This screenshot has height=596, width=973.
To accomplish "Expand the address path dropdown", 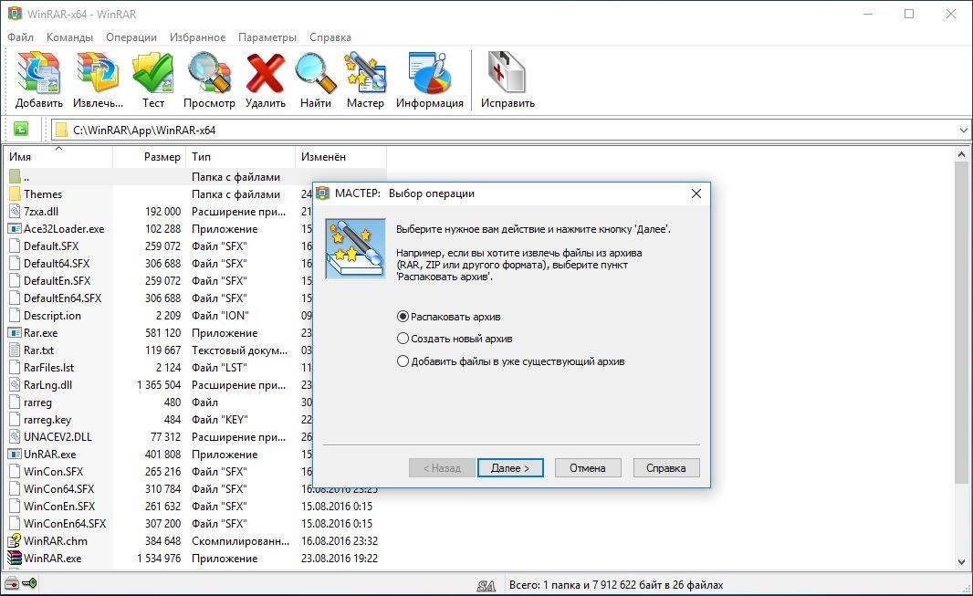I will pyautogui.click(x=963, y=131).
